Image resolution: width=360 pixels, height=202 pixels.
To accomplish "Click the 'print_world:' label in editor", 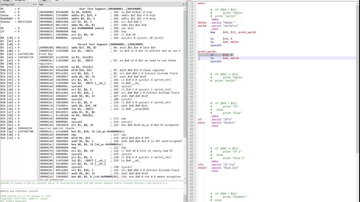I will point(207,52).
